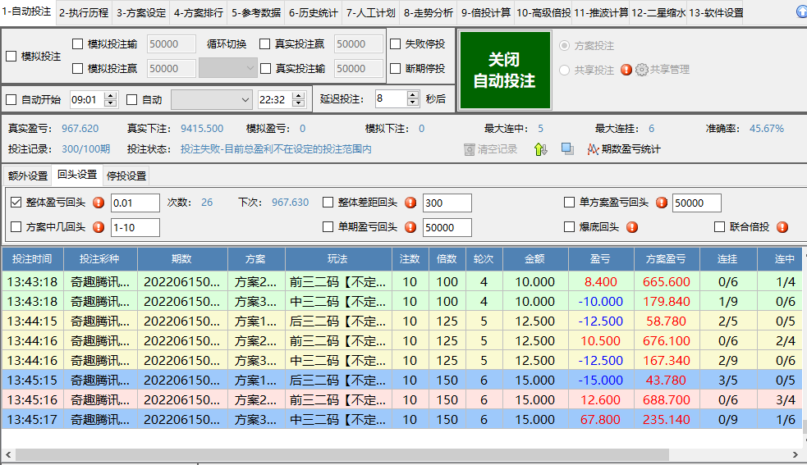
Task: Click 连挂 column header
Action: point(727,259)
